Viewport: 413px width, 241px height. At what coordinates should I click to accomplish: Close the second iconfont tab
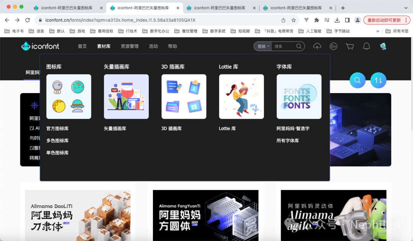178,8
